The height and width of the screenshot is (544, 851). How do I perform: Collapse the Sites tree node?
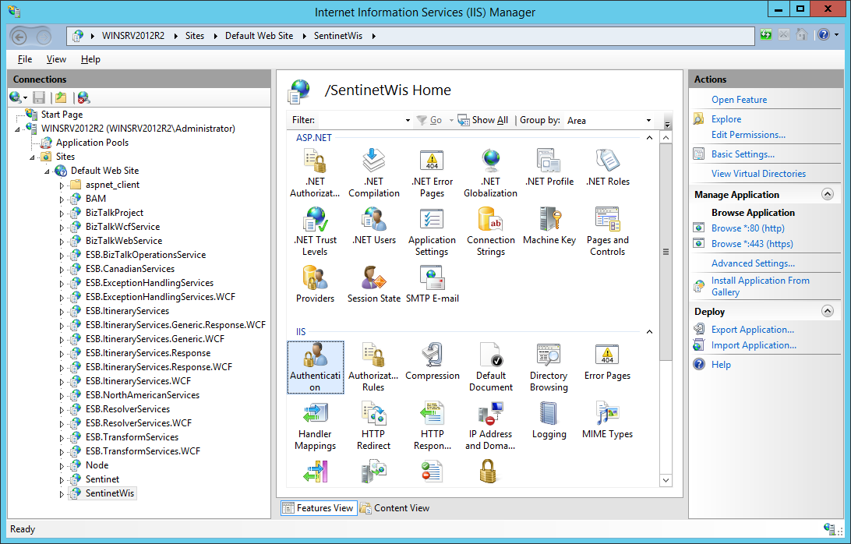click(32, 157)
